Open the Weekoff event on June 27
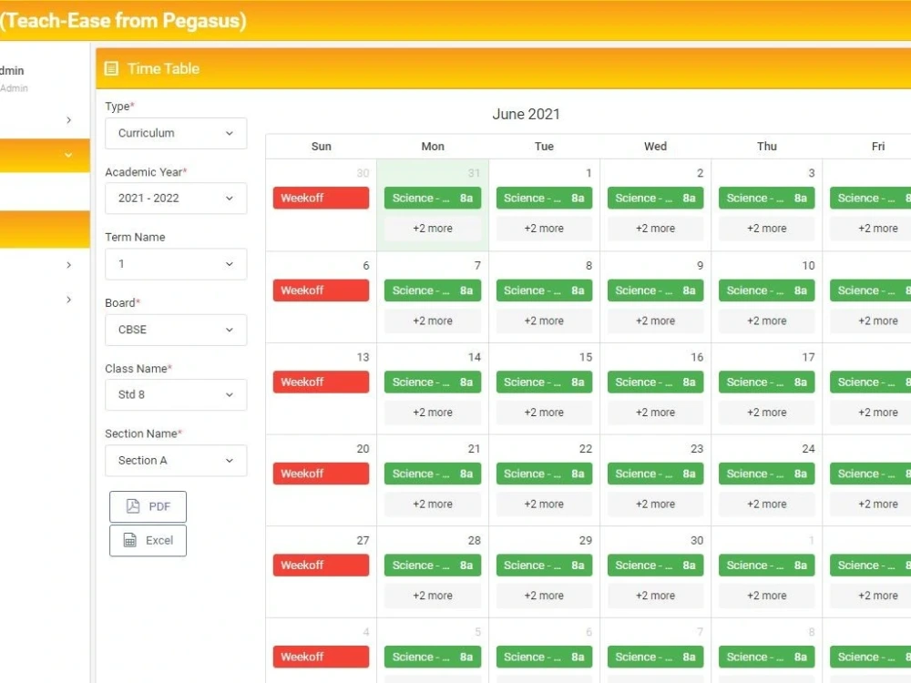 pos(321,566)
